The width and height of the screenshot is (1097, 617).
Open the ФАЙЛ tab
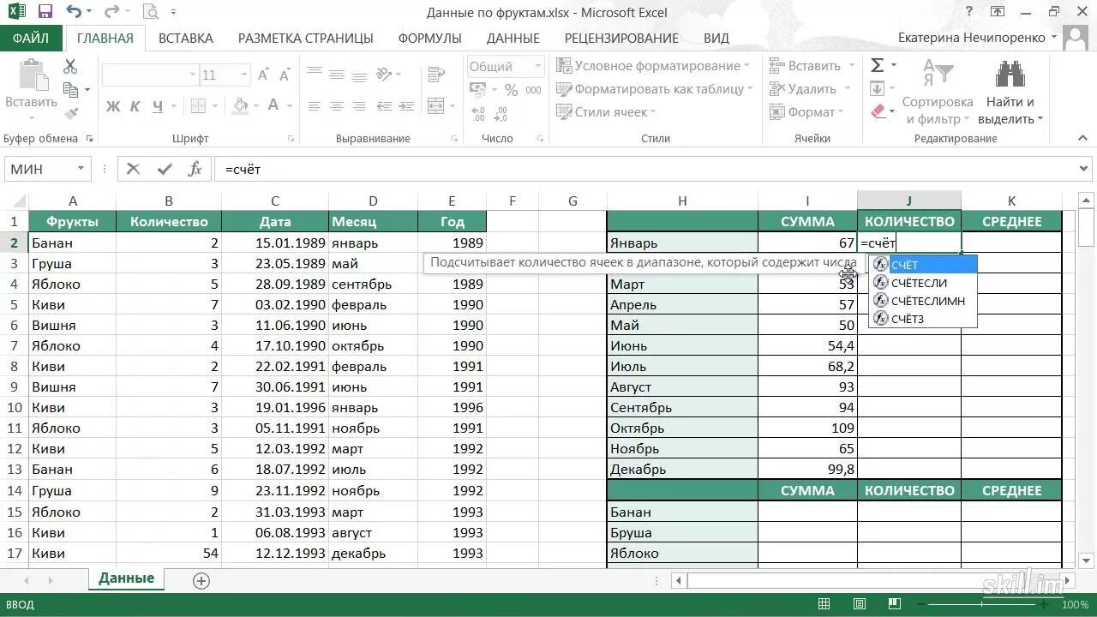pyautogui.click(x=31, y=39)
